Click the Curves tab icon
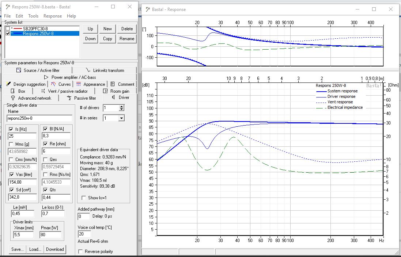This screenshot has width=401, height=257. click(x=53, y=84)
